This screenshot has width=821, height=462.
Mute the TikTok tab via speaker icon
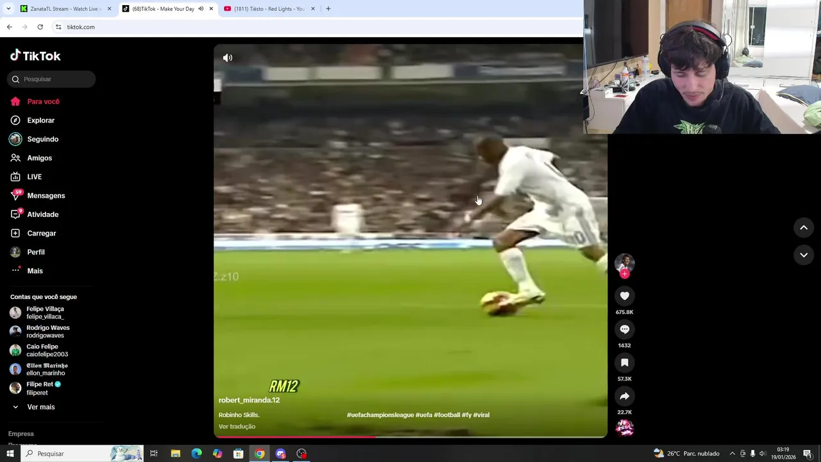coord(201,9)
